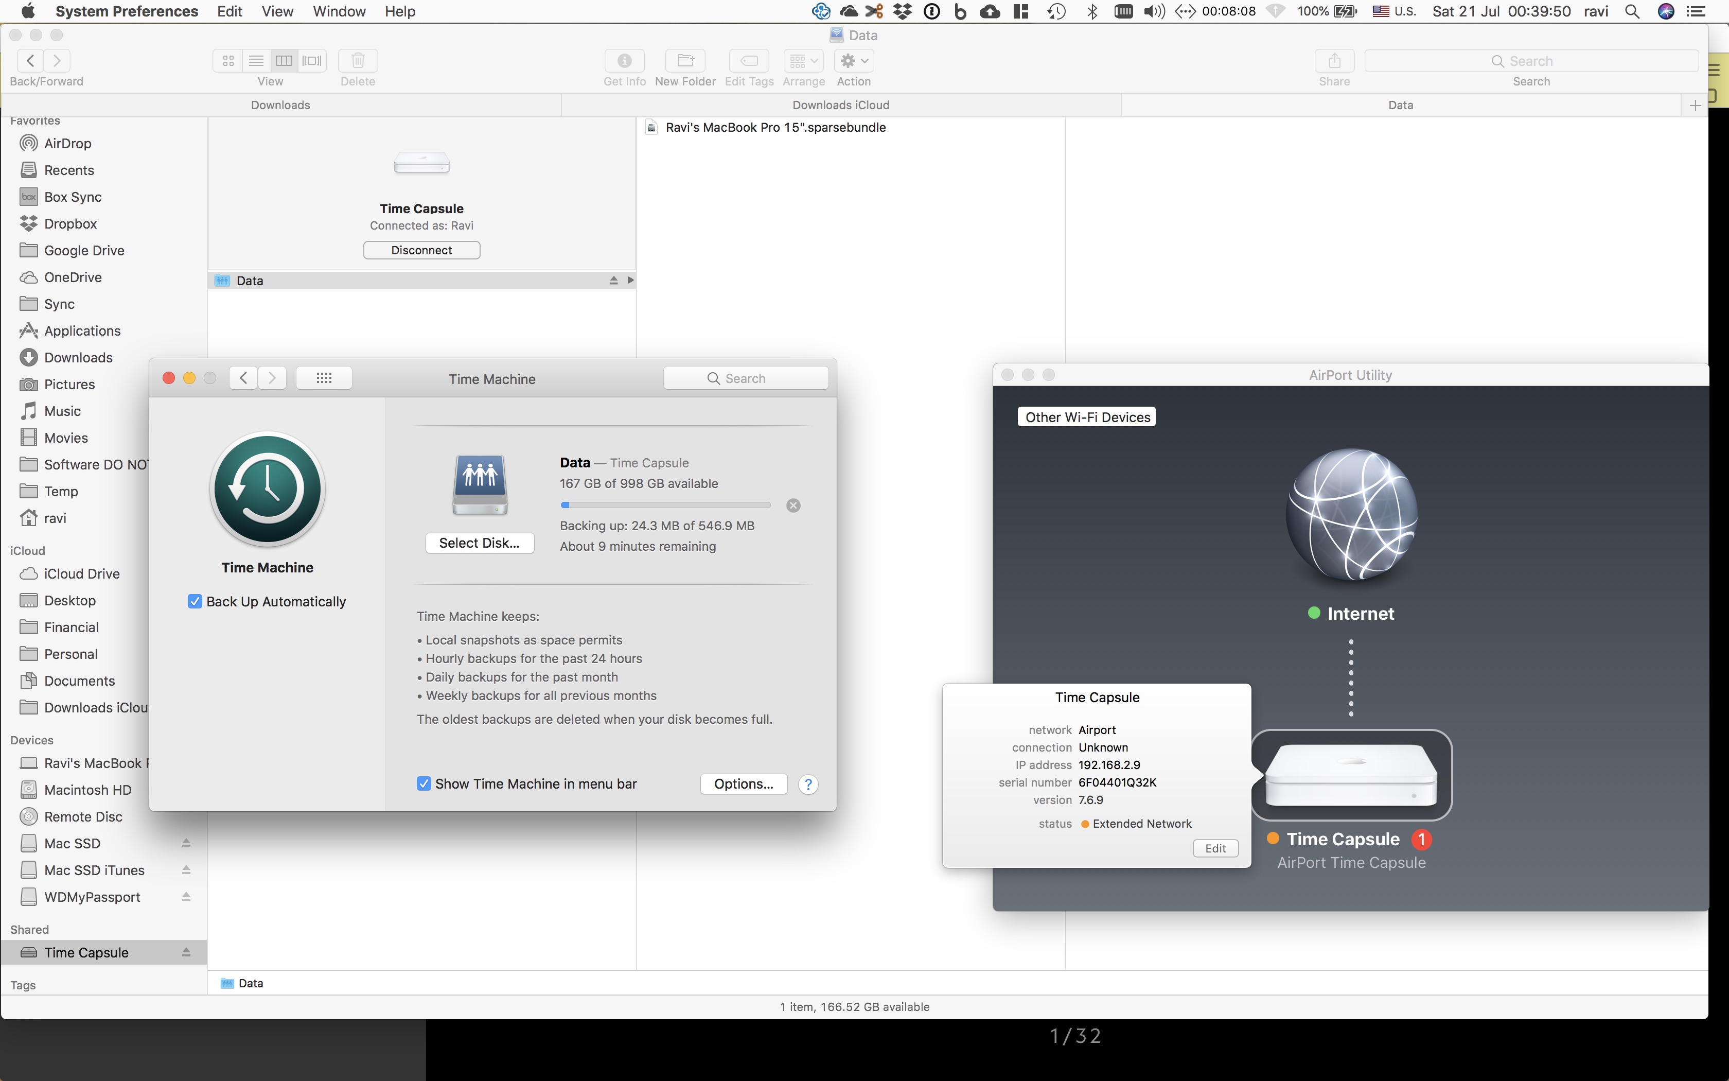Open the Window menu in the menu bar

[x=339, y=11]
